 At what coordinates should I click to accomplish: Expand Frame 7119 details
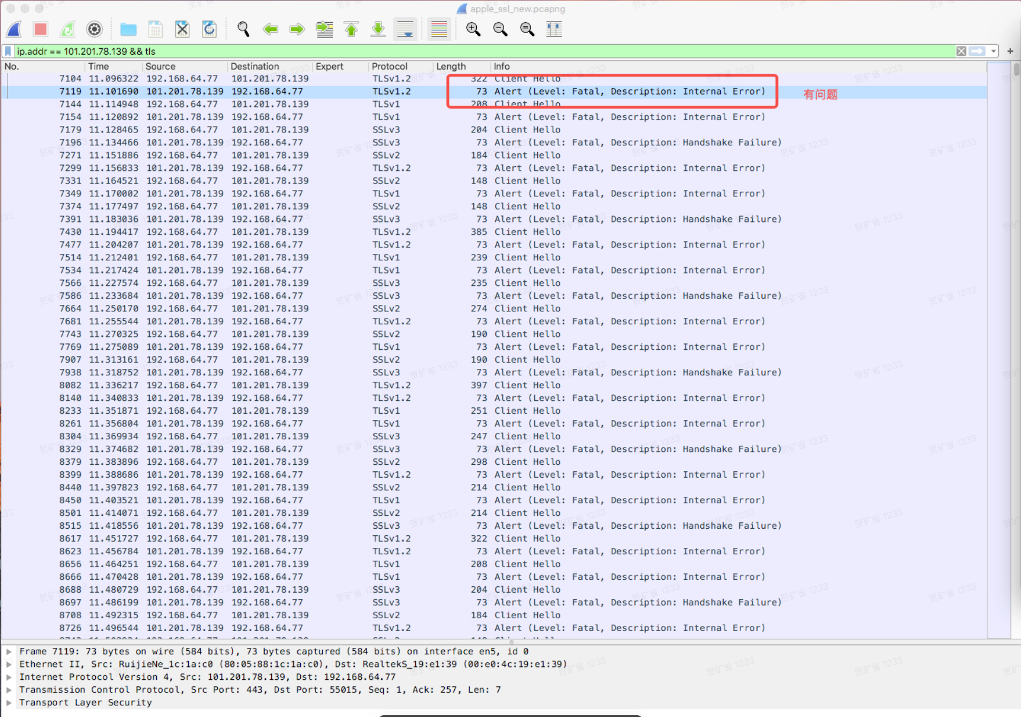(x=9, y=651)
